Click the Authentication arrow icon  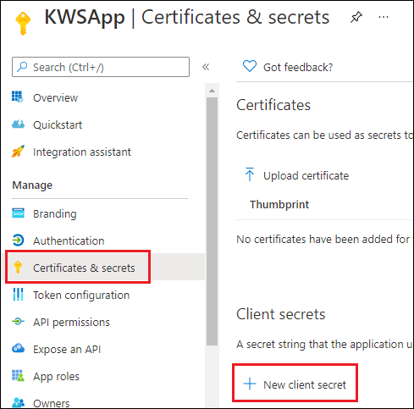(18, 240)
